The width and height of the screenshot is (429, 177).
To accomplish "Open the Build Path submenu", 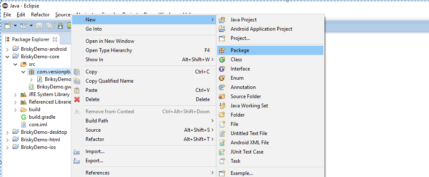I will pyautogui.click(x=143, y=121).
